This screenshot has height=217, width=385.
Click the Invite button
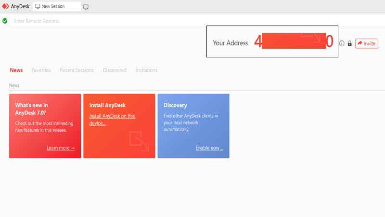(366, 43)
